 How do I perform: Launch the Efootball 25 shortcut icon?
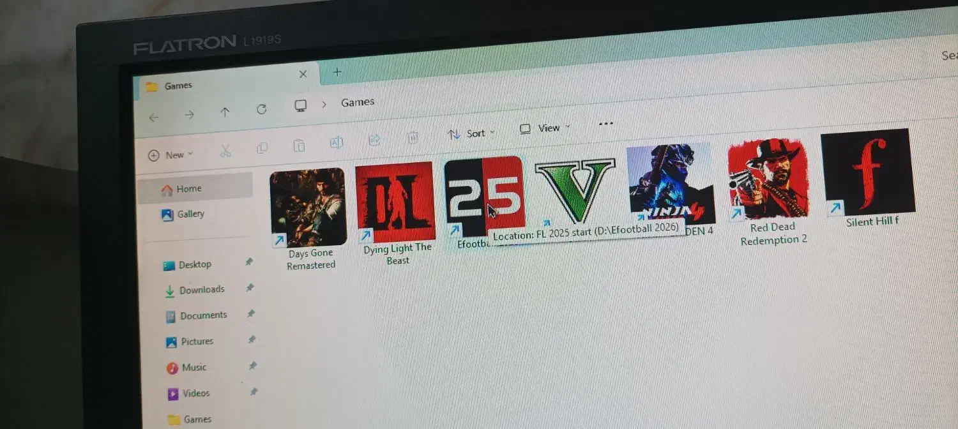click(x=484, y=197)
